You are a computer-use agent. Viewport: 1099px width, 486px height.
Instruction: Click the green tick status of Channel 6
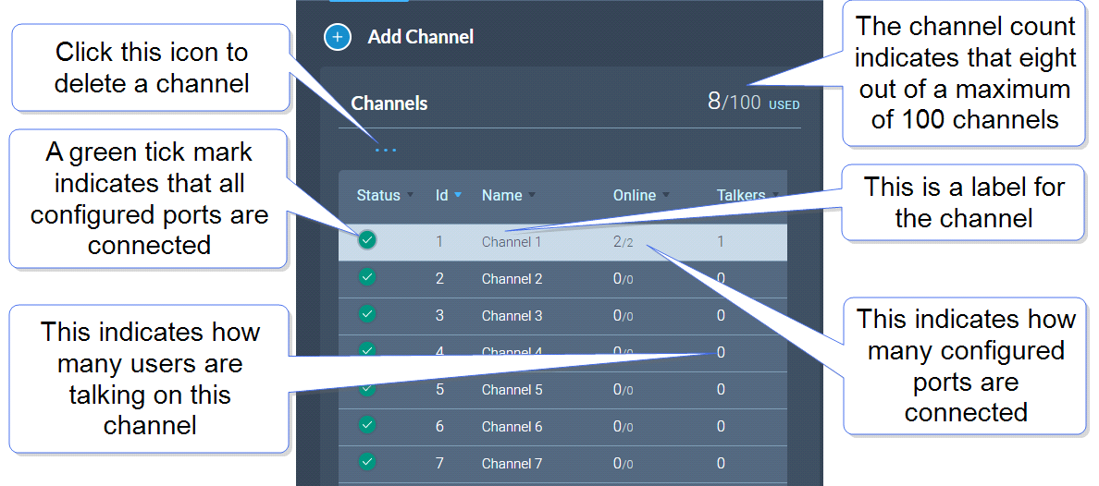point(367,425)
